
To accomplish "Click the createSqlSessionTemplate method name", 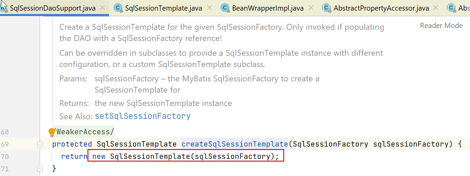I will 235,144.
